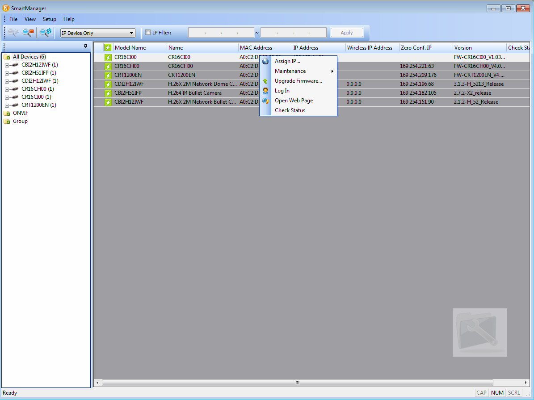Click the status icon of the CRT1200EN row

click(108, 75)
